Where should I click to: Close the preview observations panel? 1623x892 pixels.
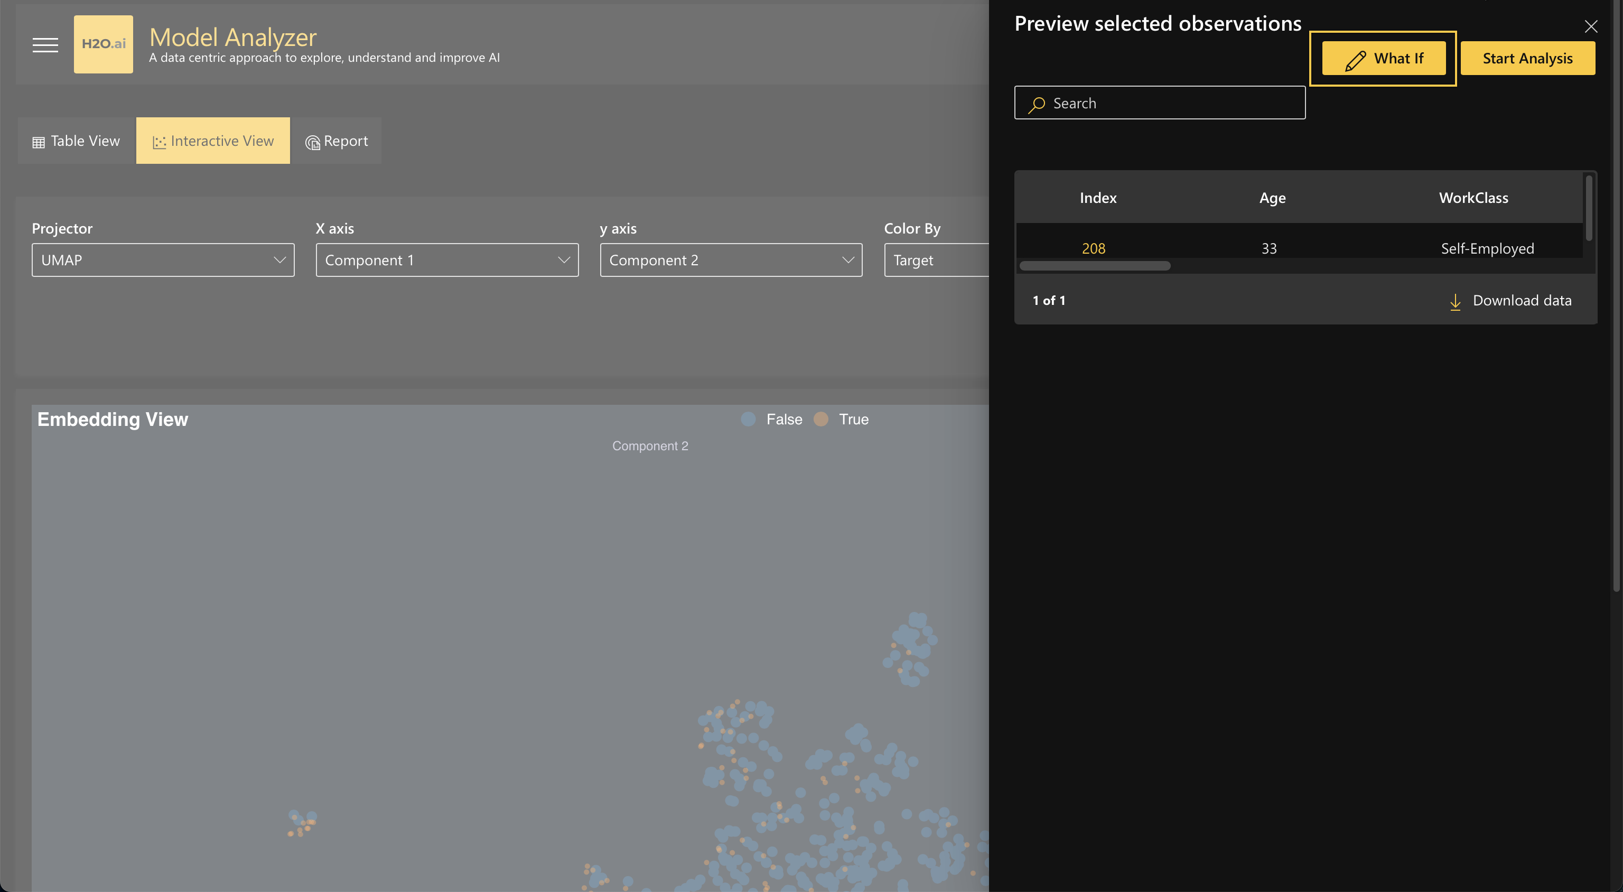1590,26
